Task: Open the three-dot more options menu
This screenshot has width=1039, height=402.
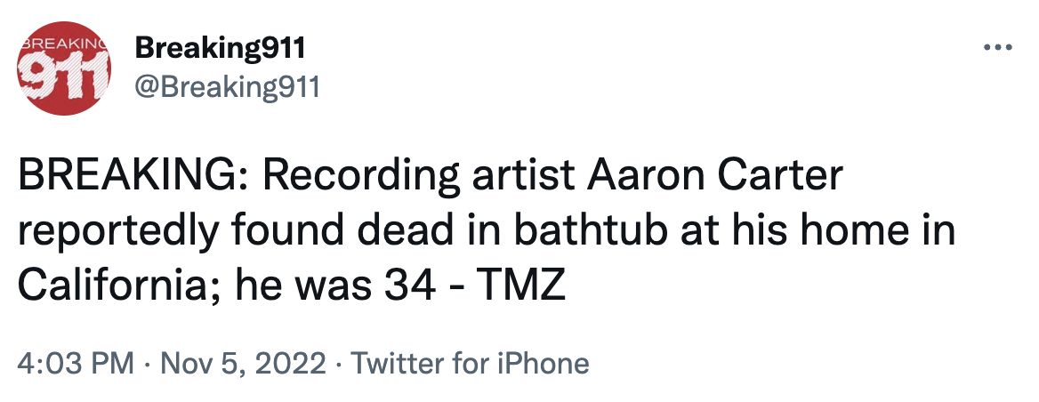Action: click(999, 48)
